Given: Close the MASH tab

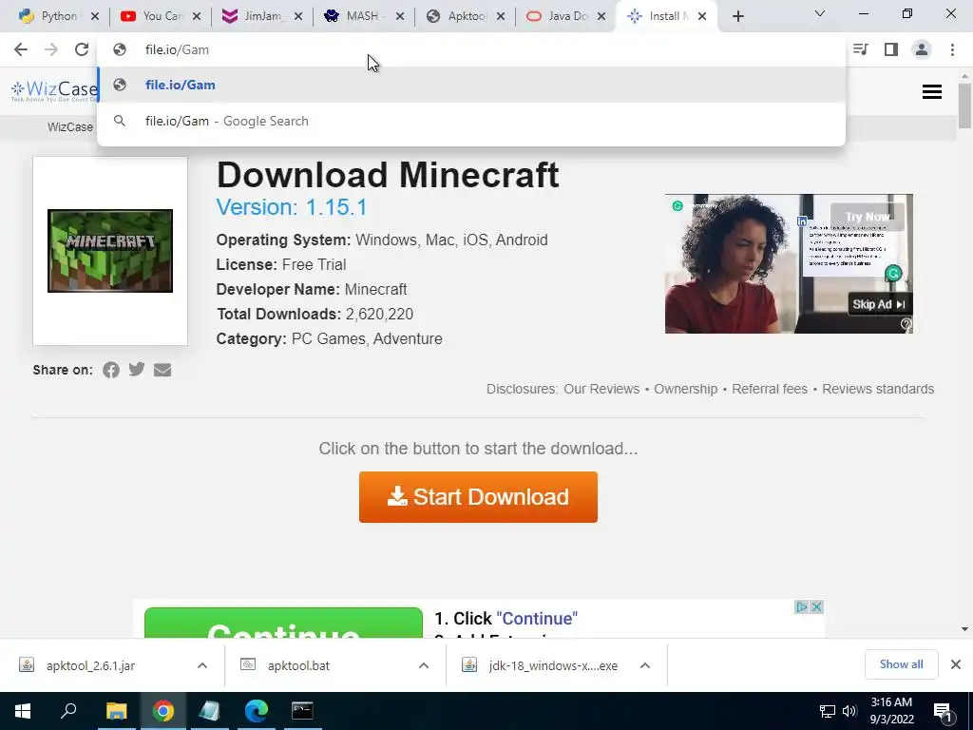Looking at the screenshot, I should click(400, 16).
